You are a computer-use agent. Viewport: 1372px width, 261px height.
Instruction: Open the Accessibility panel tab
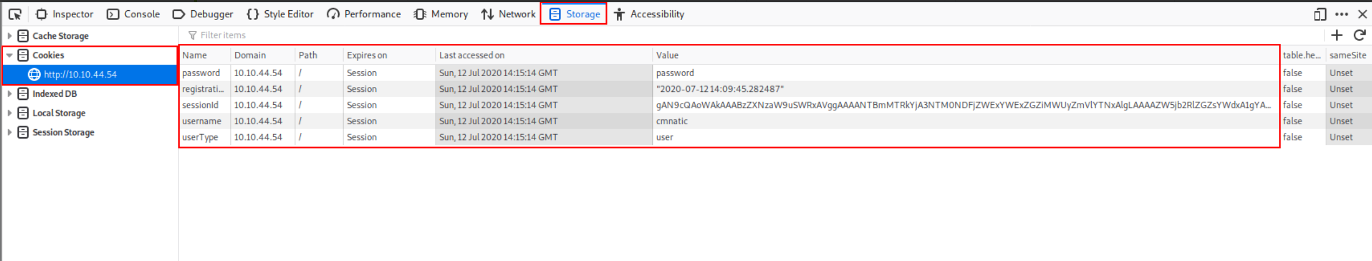(x=649, y=15)
